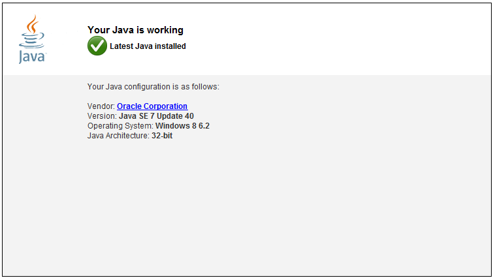This screenshot has height=278, width=493.
Task: Click "Your Java configuration is as follows" text
Action: tap(153, 86)
